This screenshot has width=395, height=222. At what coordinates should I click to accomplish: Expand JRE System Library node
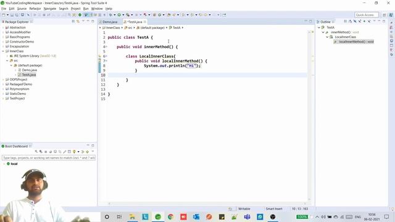coord(7,56)
